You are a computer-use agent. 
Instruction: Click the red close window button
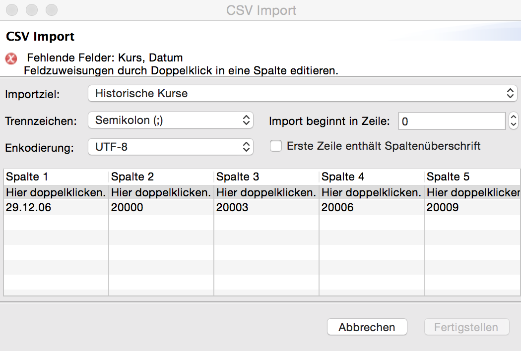[x=12, y=10]
